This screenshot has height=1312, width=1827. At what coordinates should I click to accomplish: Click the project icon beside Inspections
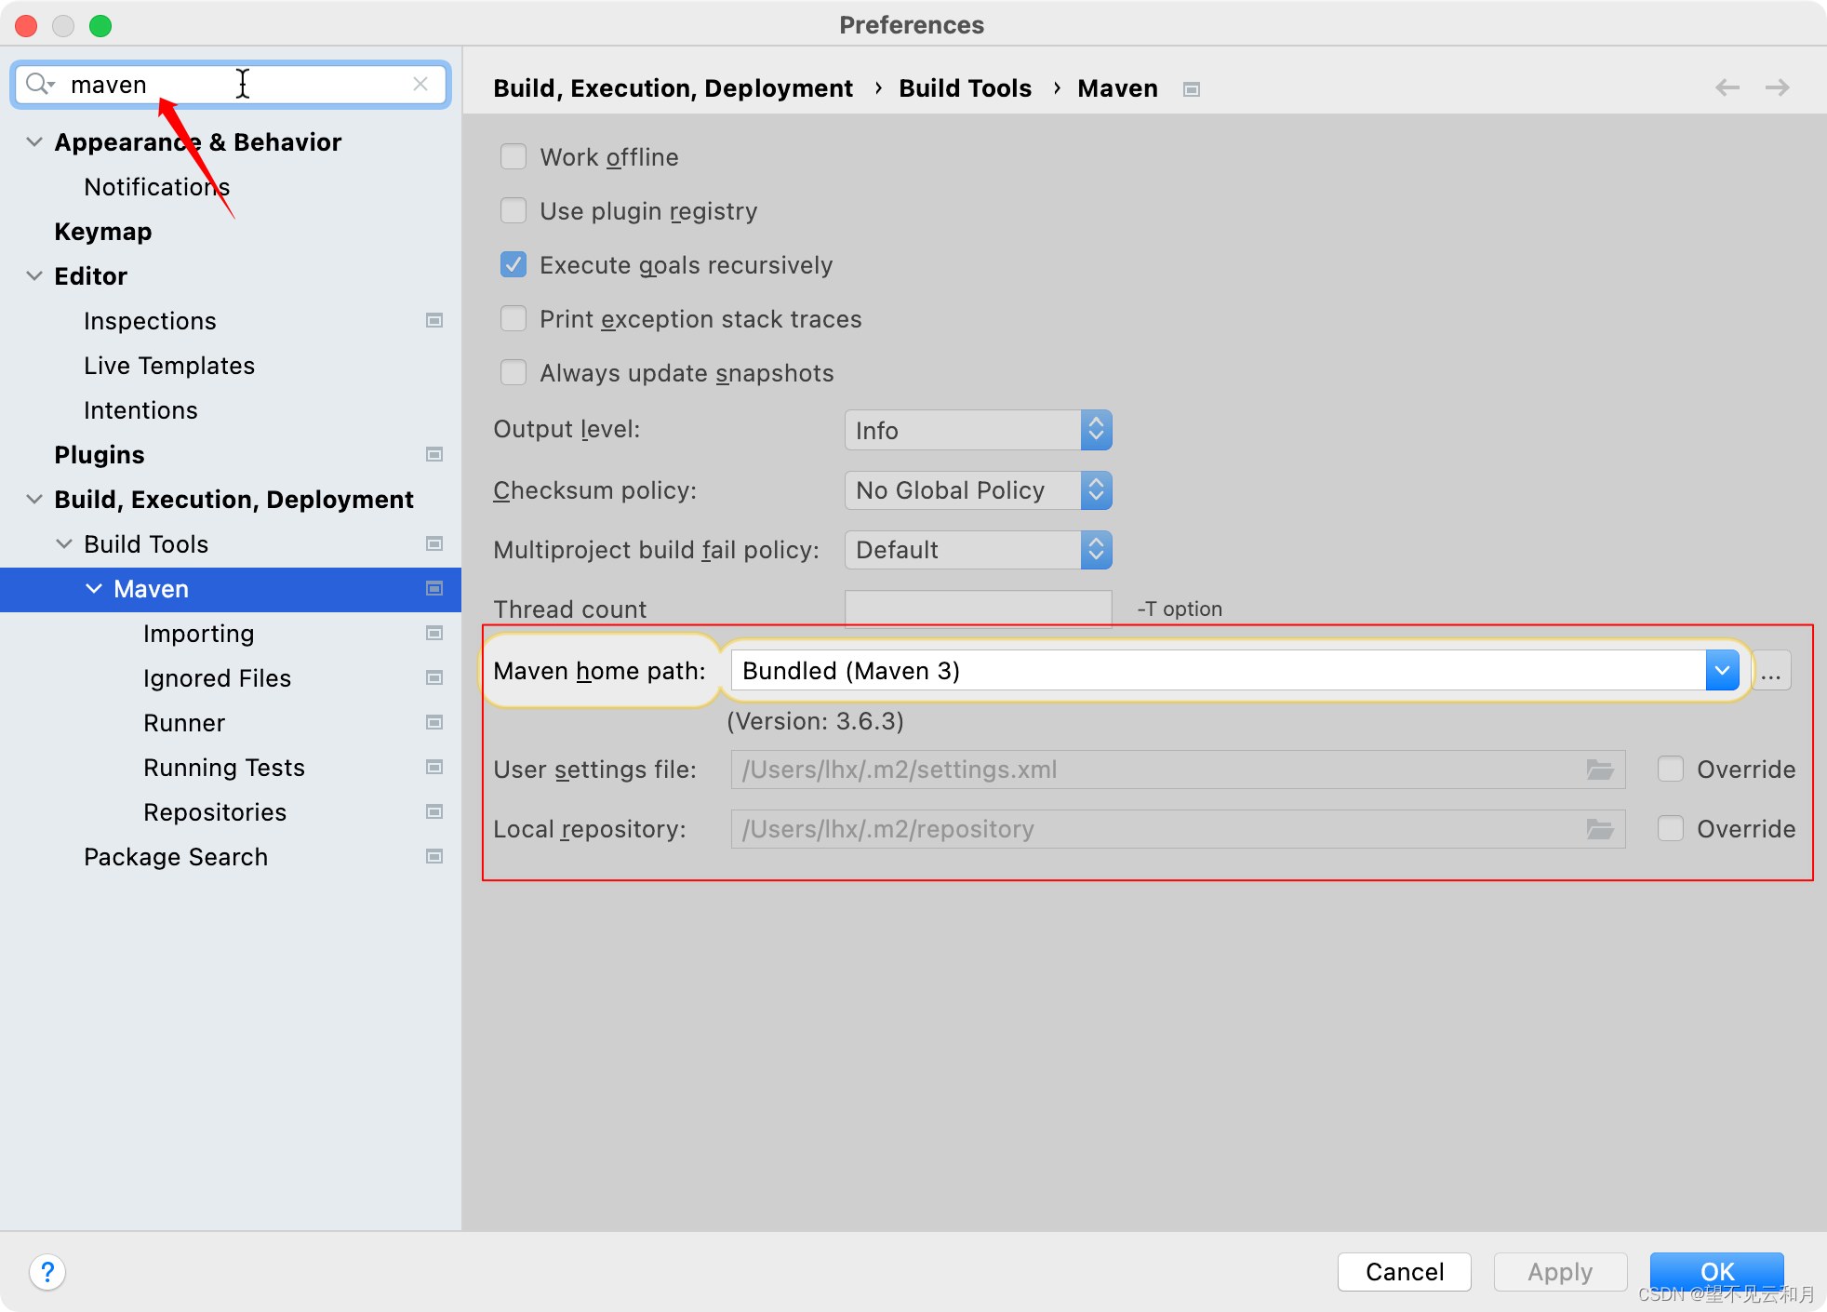click(x=434, y=320)
